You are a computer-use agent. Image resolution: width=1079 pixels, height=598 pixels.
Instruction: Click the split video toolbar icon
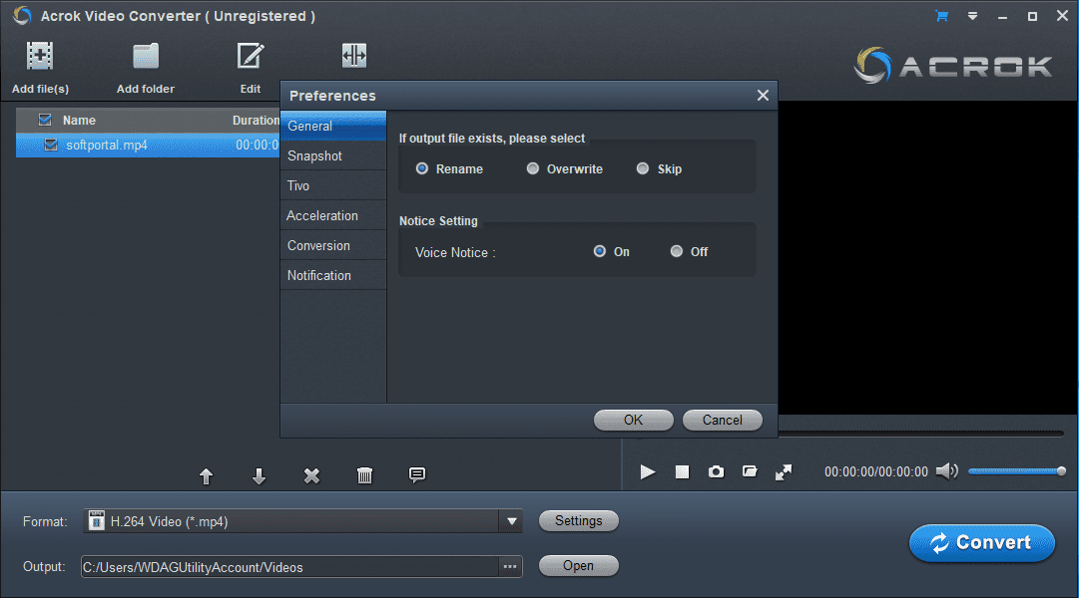point(354,56)
